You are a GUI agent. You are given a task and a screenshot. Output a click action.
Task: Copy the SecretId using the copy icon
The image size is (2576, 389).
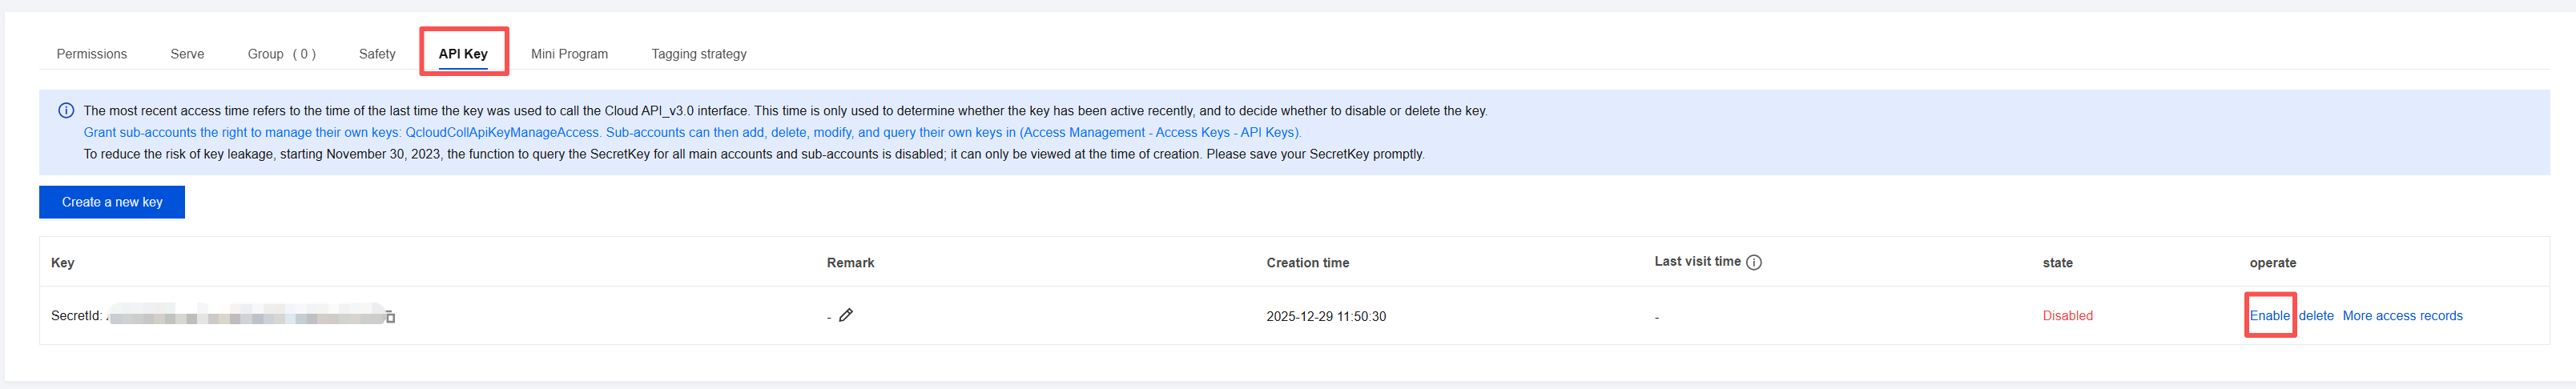click(390, 317)
